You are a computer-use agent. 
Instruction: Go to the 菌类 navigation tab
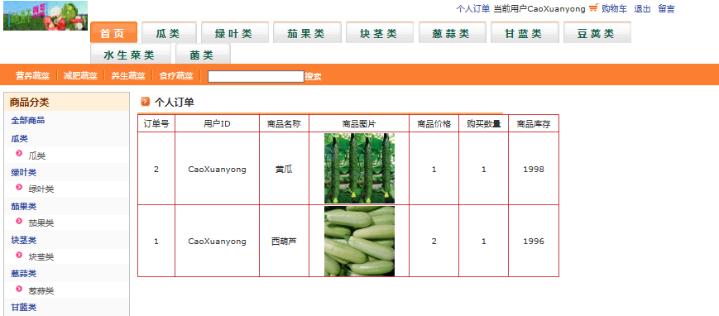pyautogui.click(x=203, y=54)
